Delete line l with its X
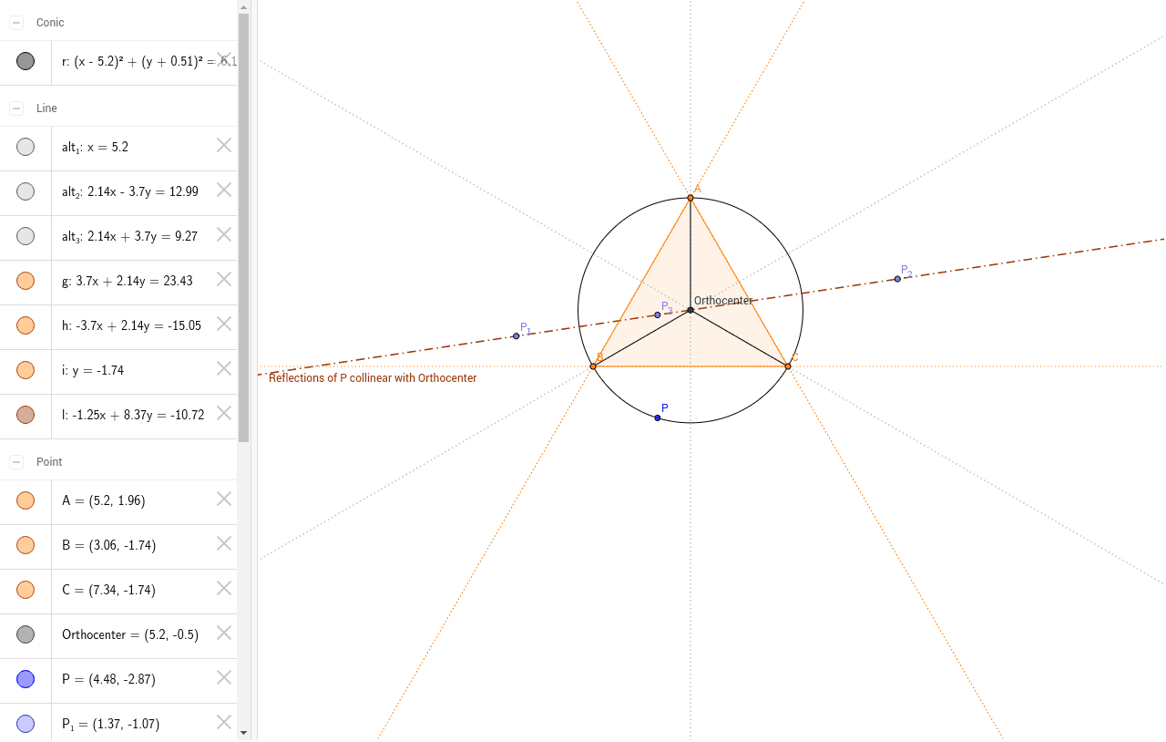This screenshot has height=742, width=1166. (224, 412)
